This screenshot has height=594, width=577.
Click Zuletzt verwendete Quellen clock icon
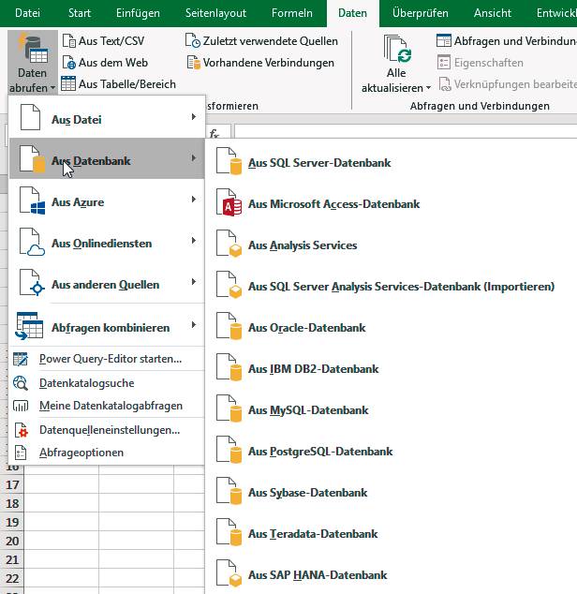pos(192,41)
